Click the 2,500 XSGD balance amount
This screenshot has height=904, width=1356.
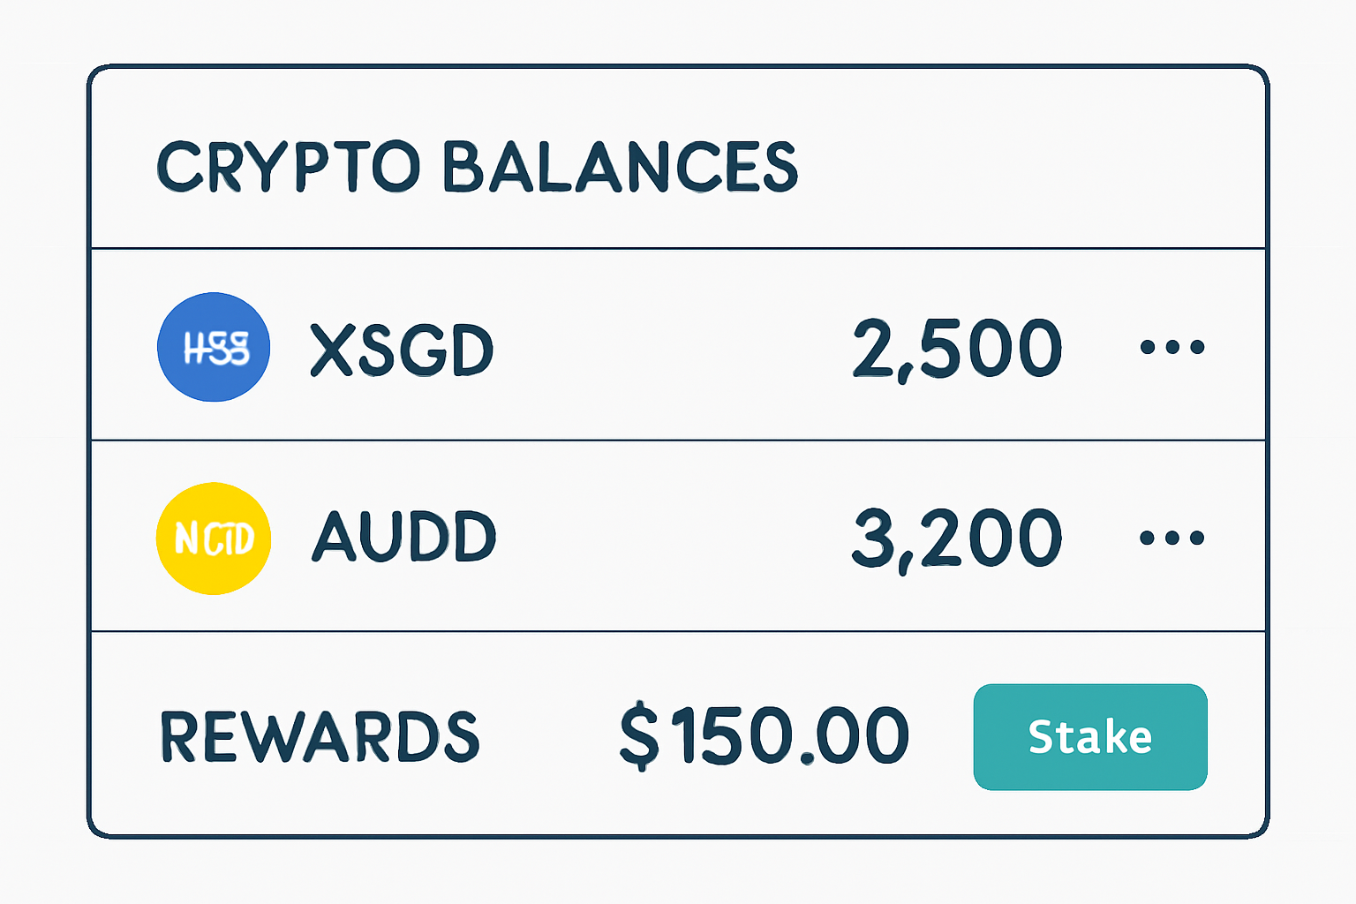(x=957, y=350)
